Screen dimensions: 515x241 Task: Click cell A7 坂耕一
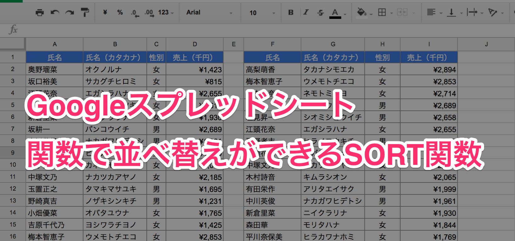coord(54,129)
